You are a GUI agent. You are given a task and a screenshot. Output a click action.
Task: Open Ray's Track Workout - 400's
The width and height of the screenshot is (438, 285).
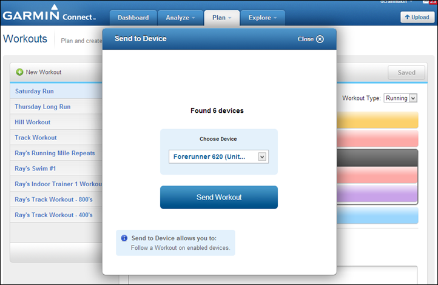pyautogui.click(x=56, y=215)
